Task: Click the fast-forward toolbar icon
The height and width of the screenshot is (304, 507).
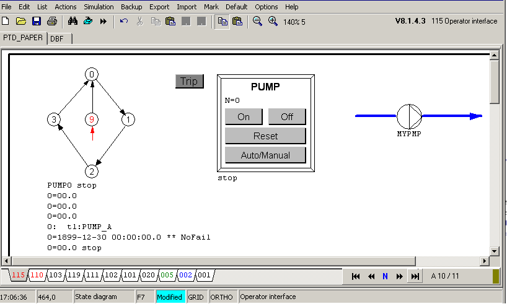Action: (104, 21)
